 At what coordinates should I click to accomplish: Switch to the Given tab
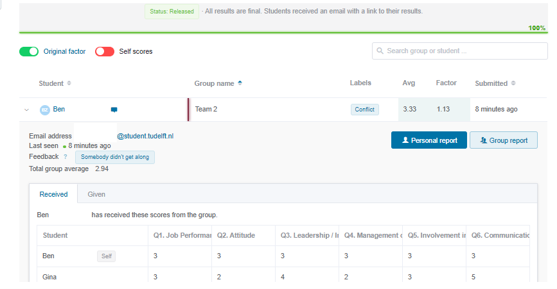click(x=96, y=194)
